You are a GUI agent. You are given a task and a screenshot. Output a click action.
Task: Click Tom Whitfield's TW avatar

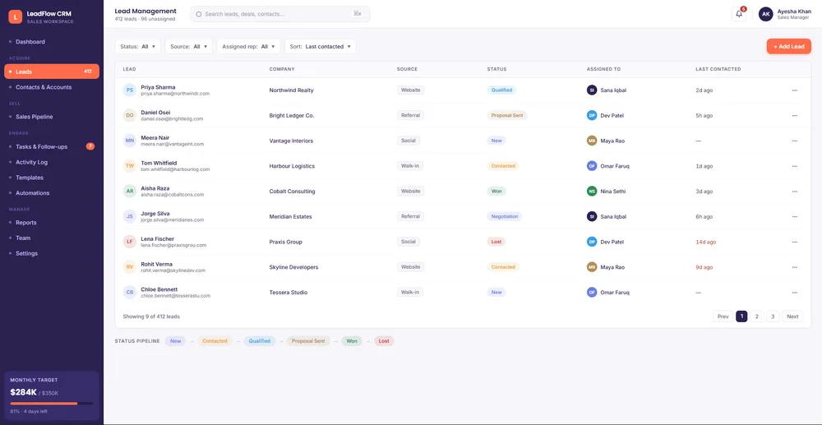tap(130, 166)
